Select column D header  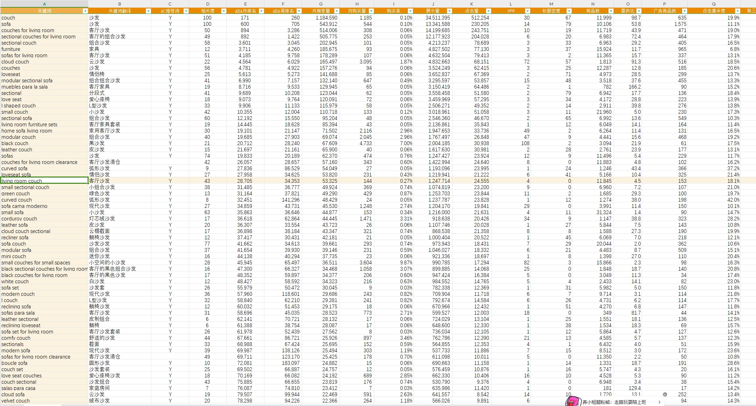point(208,4)
